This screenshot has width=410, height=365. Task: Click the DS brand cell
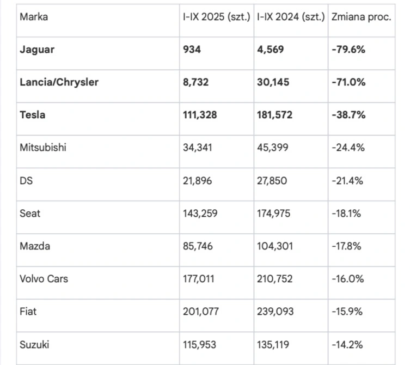(26, 180)
